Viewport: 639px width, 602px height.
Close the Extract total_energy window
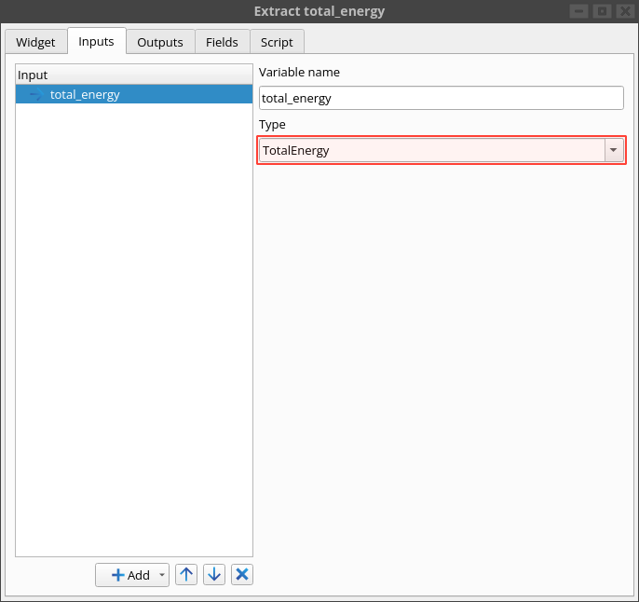pos(625,11)
